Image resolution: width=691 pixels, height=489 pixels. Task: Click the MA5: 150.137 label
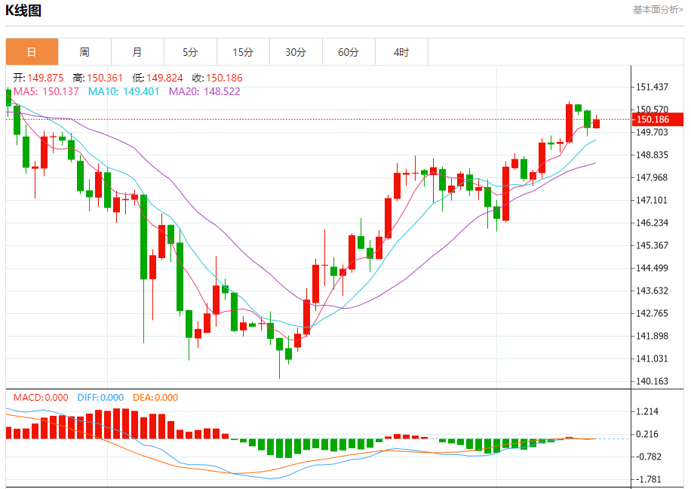[46, 92]
